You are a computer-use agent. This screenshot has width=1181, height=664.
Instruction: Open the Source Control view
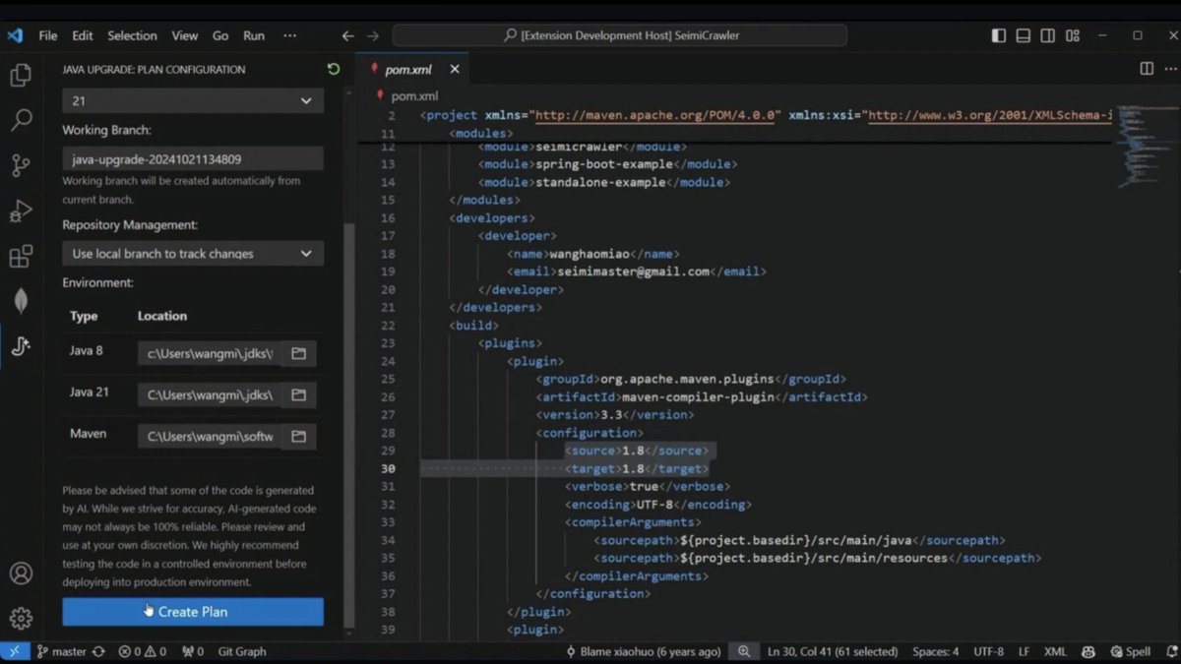[21, 165]
